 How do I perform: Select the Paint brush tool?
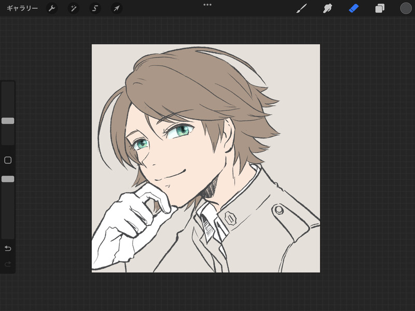click(x=302, y=8)
